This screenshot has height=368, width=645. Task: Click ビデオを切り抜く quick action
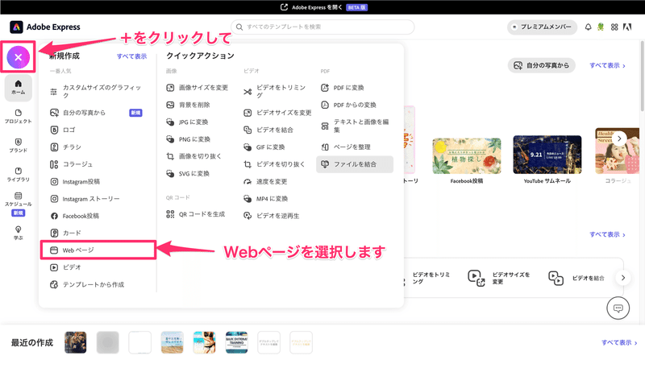(x=274, y=164)
